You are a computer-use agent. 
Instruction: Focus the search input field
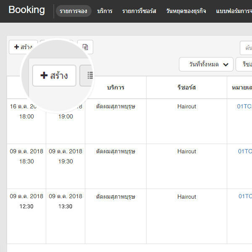pos(246,48)
